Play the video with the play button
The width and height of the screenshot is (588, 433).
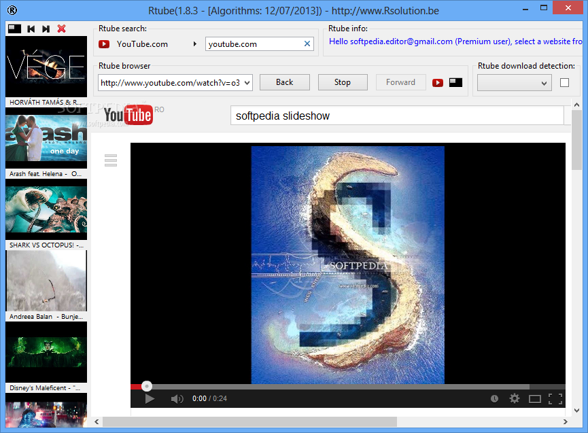click(150, 398)
